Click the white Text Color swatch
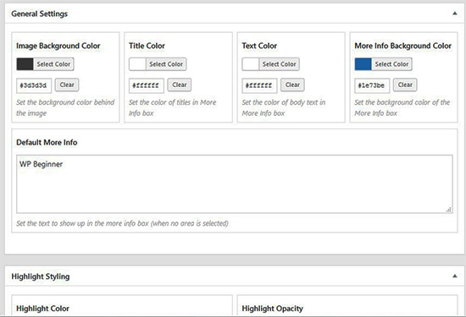The width and height of the screenshot is (466, 317). tap(250, 64)
